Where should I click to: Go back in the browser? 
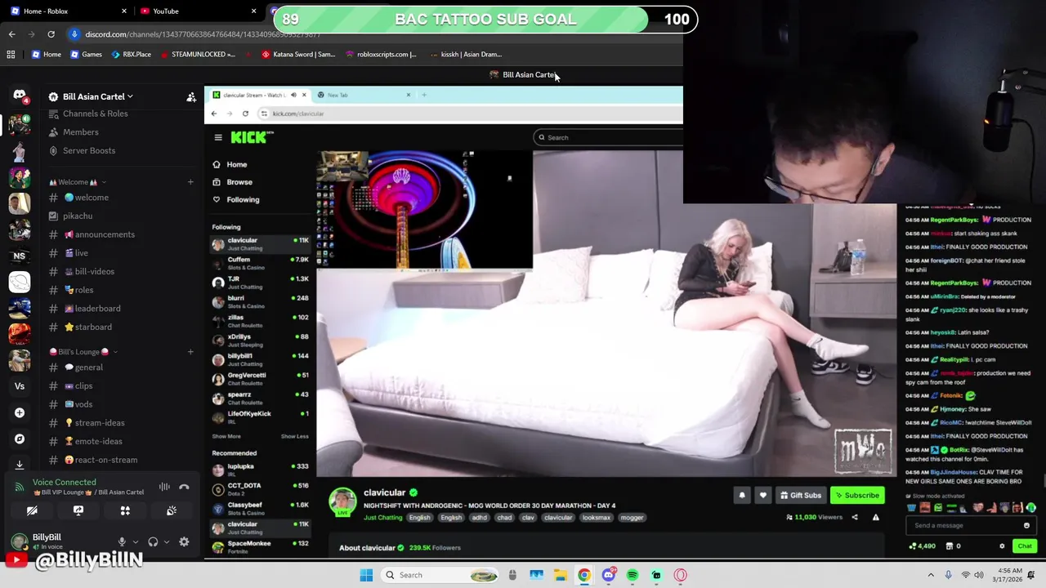tap(11, 34)
